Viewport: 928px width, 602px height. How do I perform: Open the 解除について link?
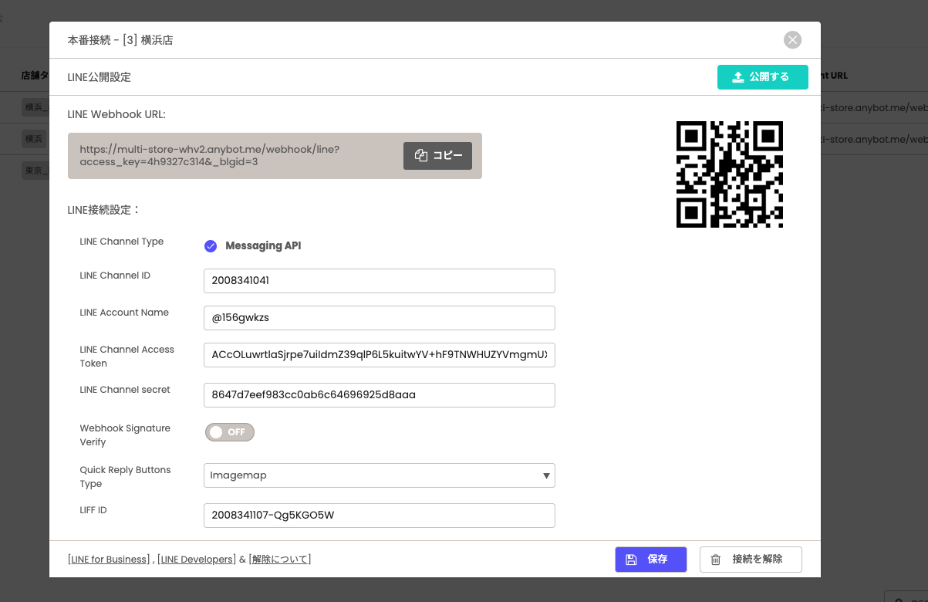(x=280, y=560)
